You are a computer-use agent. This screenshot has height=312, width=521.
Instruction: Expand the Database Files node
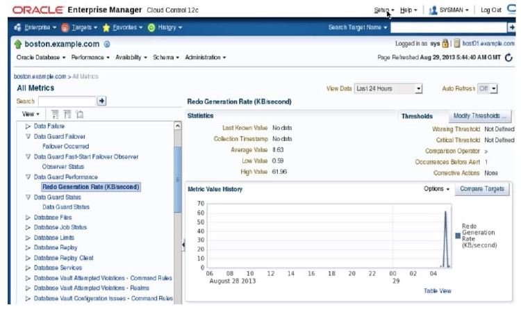28,217
